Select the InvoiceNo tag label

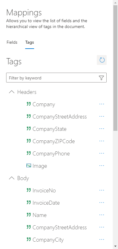44,191
